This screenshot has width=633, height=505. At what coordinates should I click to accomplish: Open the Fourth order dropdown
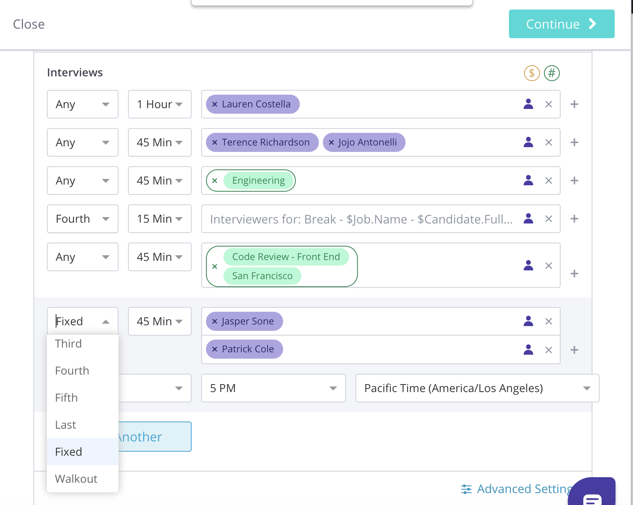(82, 219)
